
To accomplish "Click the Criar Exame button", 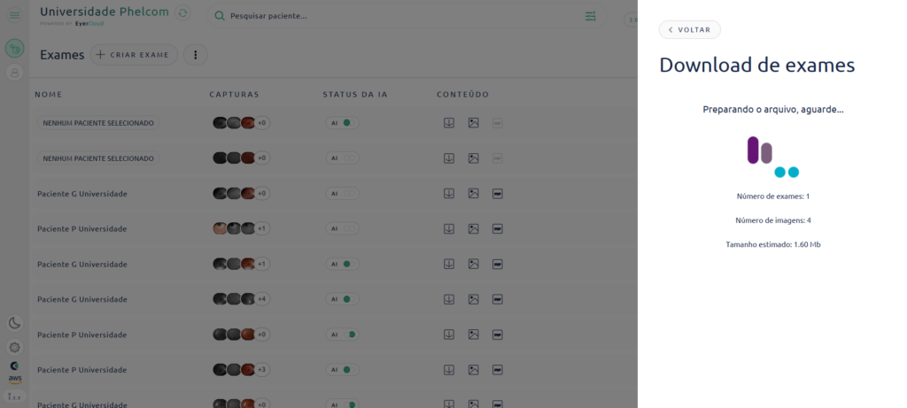I will pyautogui.click(x=134, y=55).
